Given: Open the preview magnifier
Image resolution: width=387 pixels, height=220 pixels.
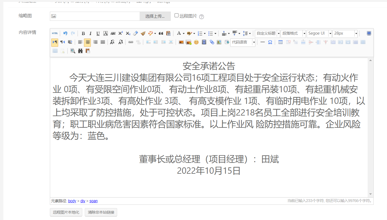Looking at the screenshot, I should tap(73, 51).
